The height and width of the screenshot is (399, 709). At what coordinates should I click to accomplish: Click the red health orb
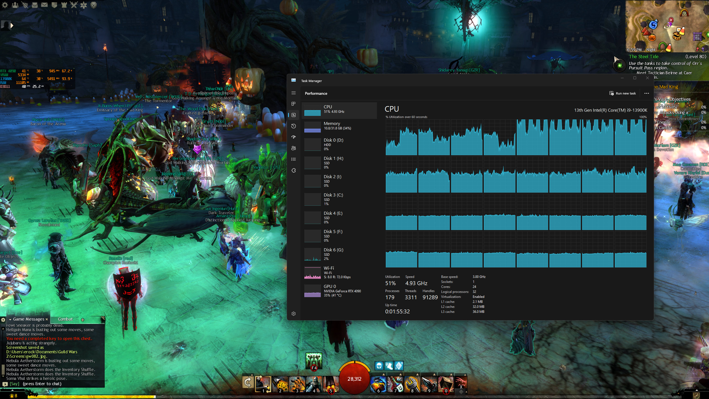coord(354,378)
